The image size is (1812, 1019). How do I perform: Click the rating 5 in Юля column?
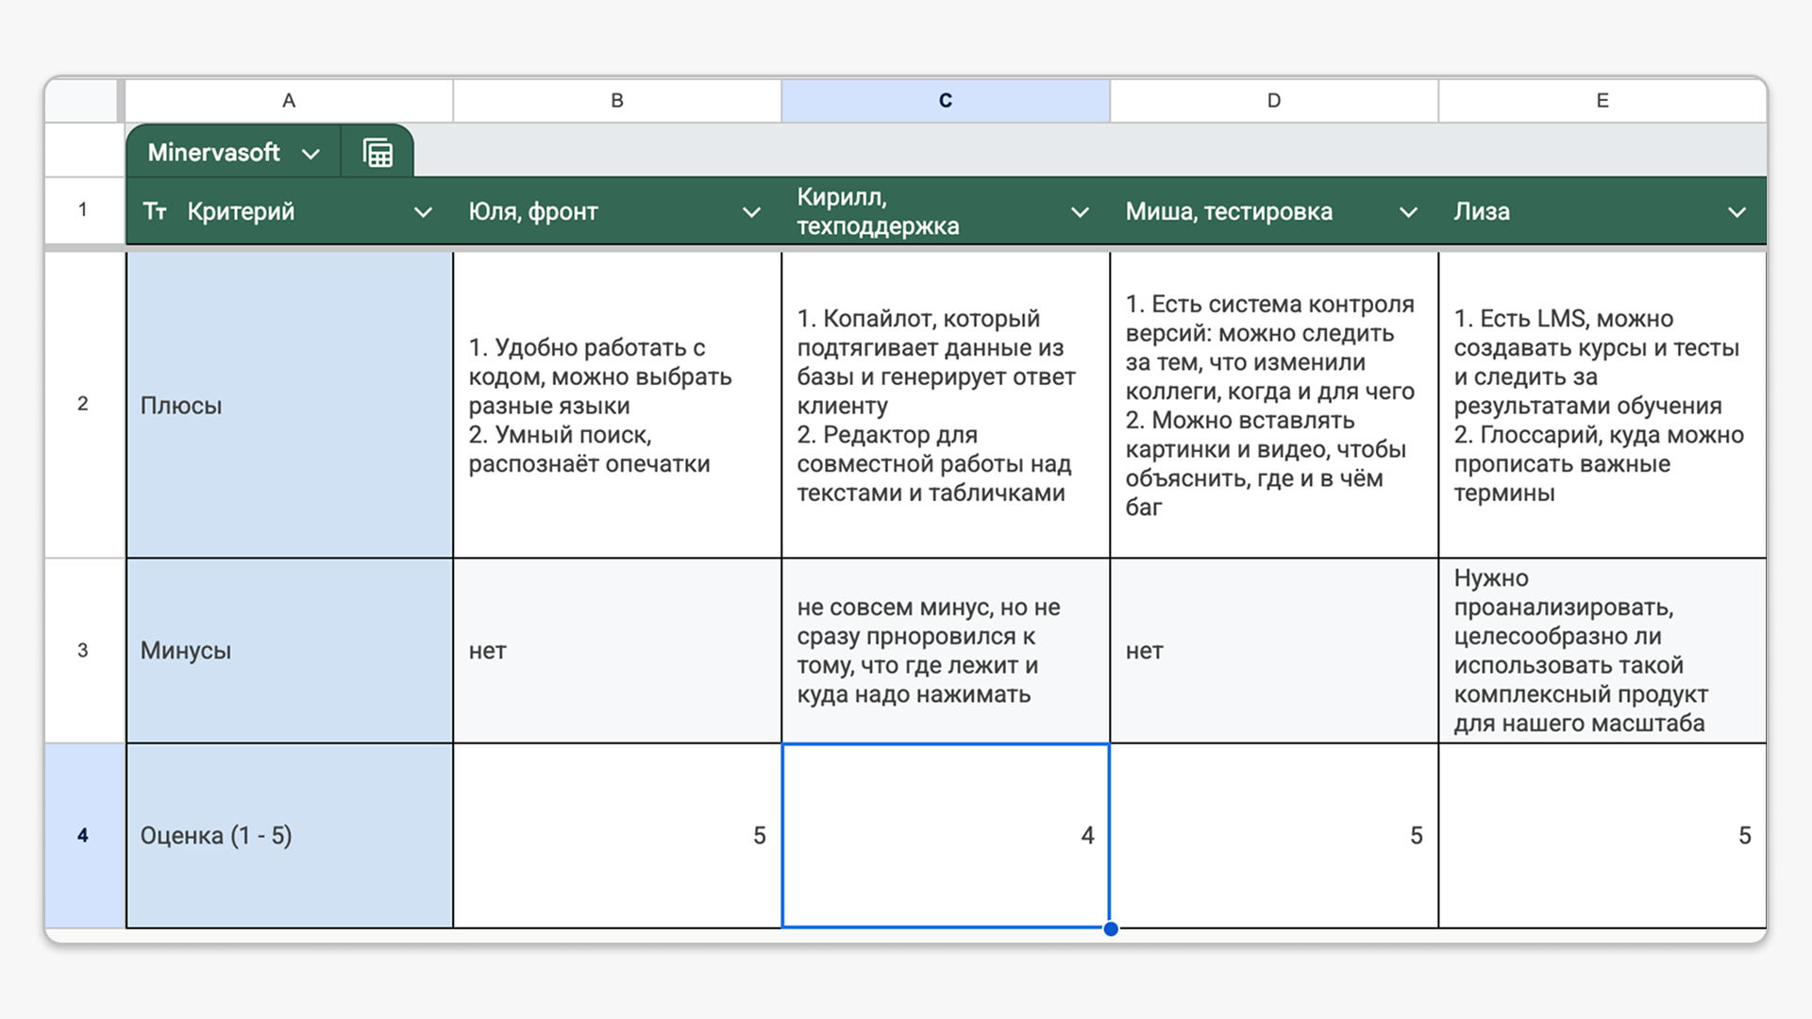pyautogui.click(x=617, y=835)
